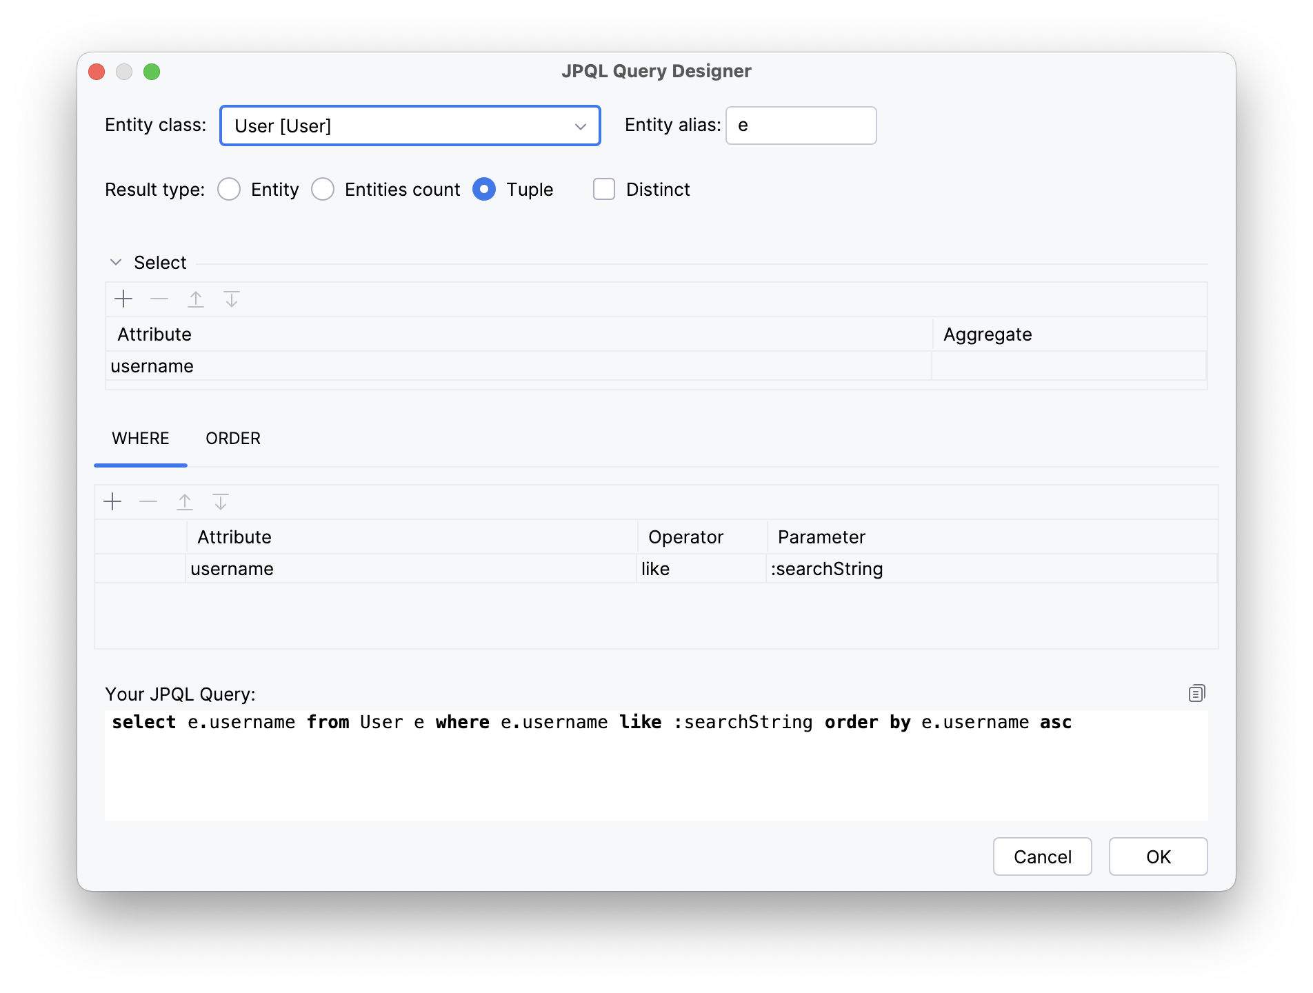Click the Entity alias input field
1313x993 pixels.
800,126
